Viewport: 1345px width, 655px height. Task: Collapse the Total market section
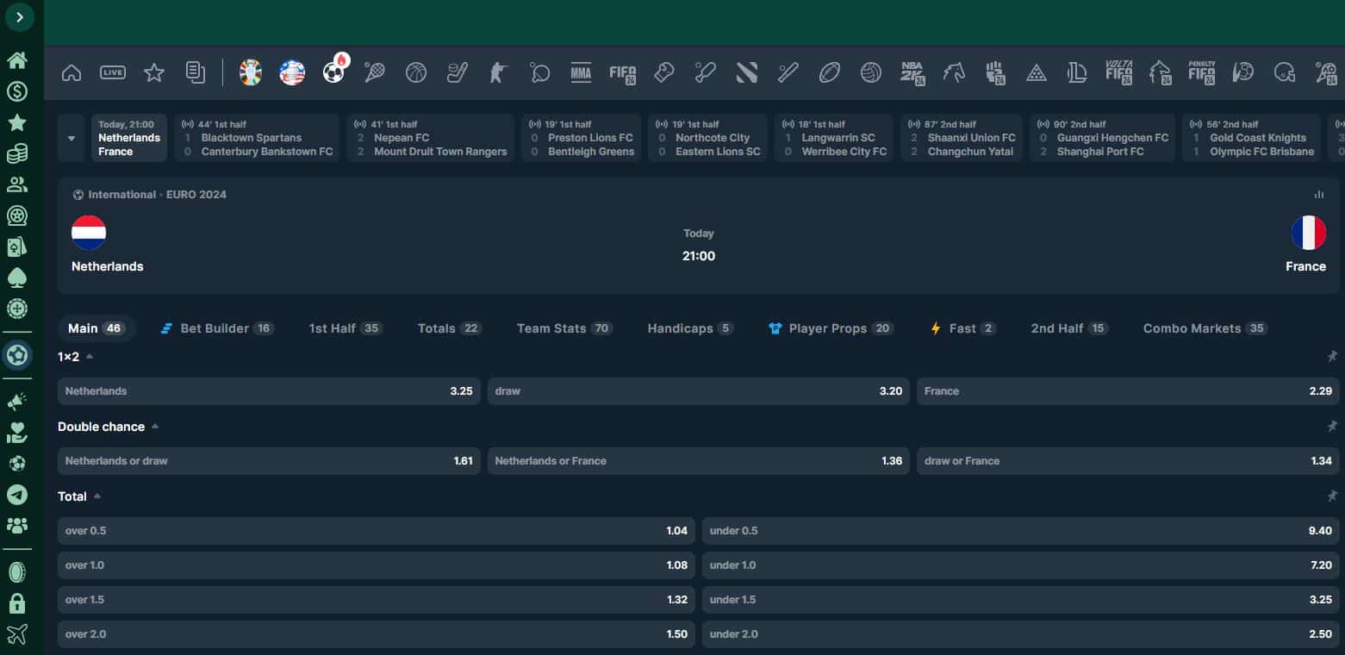click(97, 496)
